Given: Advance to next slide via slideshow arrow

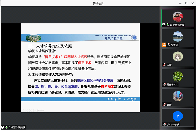Looking at the screenshot, I should [x=27, y=110].
